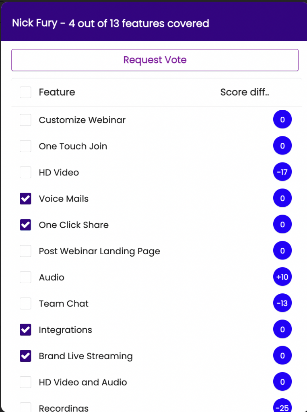
Task: Toggle the select-all Feature header checkbox
Action: 25,92
